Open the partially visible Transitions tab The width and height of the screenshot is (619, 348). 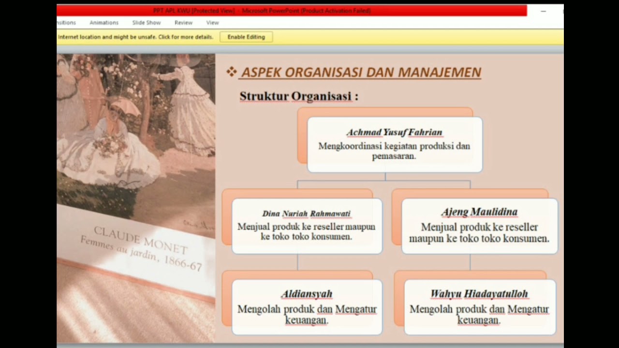(x=66, y=23)
